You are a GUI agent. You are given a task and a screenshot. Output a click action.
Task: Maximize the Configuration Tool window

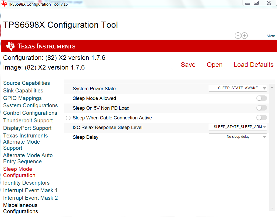coord(256,3)
